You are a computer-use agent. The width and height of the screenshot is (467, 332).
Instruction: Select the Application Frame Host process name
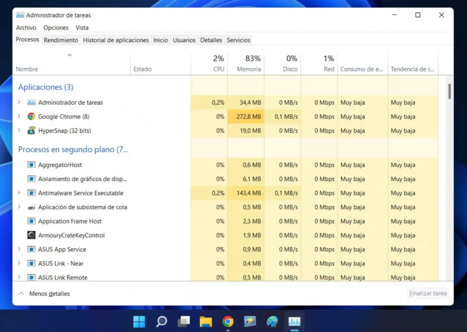point(70,221)
